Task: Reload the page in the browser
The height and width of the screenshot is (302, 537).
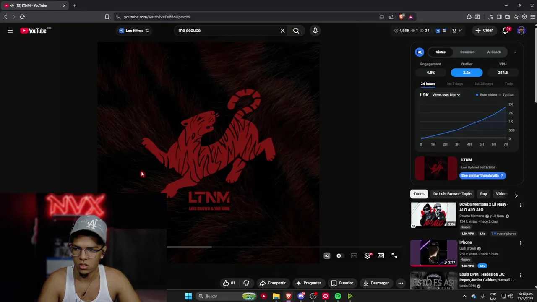Action: 22,17
